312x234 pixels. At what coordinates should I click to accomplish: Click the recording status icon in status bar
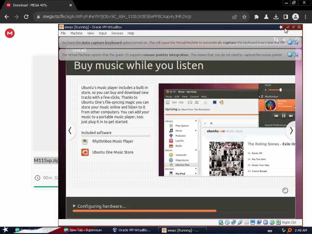pyautogui.click(x=259, y=222)
